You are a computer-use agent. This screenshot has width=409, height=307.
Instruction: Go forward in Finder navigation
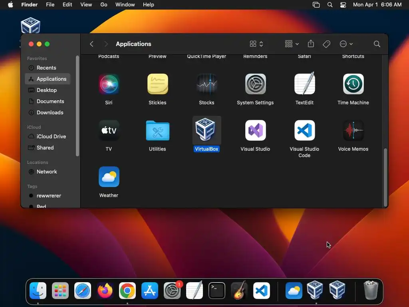[x=106, y=44]
